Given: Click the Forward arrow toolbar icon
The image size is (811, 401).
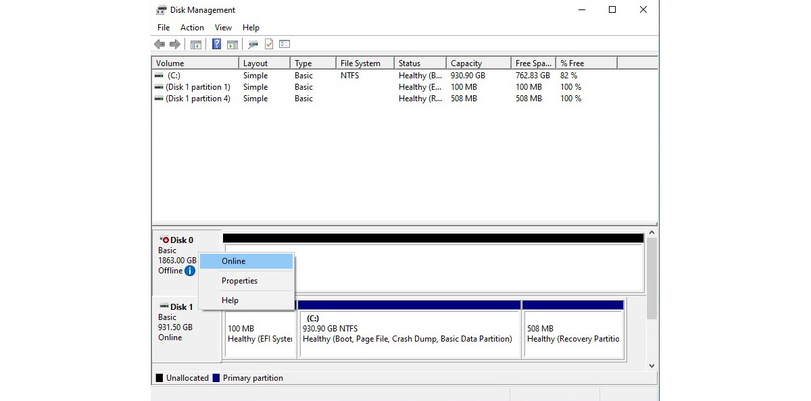Looking at the screenshot, I should pos(175,45).
